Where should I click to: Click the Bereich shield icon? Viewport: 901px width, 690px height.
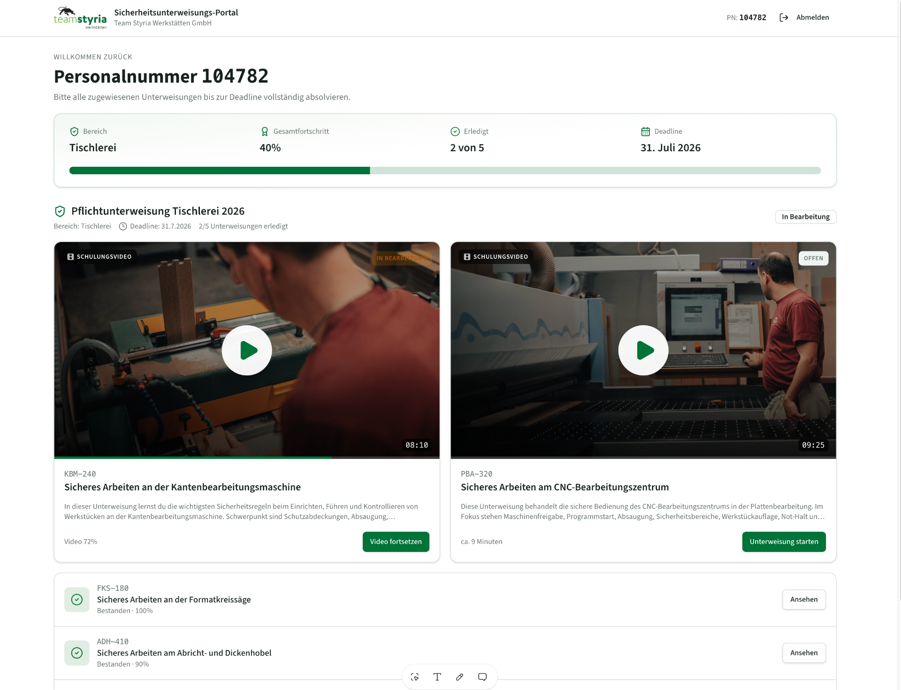coord(74,132)
